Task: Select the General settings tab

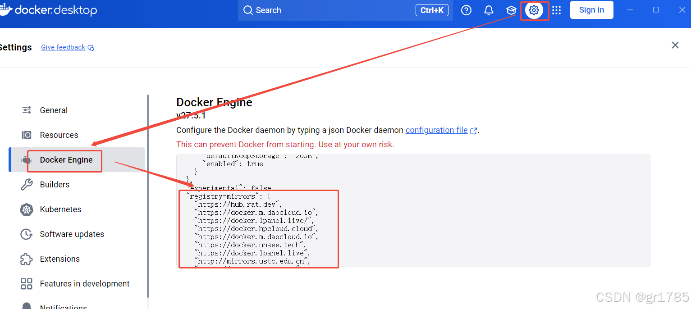Action: (x=54, y=110)
